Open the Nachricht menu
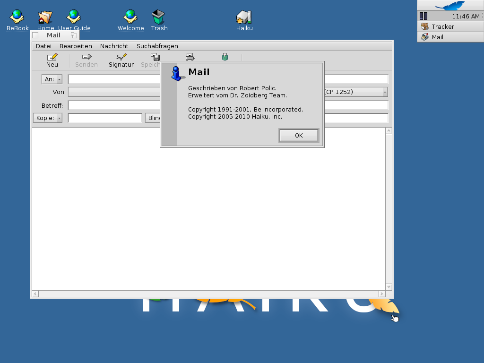Image resolution: width=484 pixels, height=363 pixels. 114,46
